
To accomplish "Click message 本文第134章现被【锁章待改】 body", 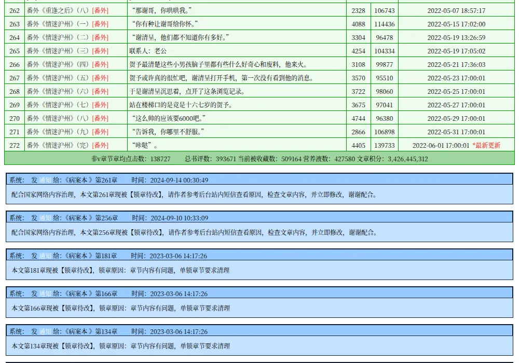I will click(x=120, y=346).
